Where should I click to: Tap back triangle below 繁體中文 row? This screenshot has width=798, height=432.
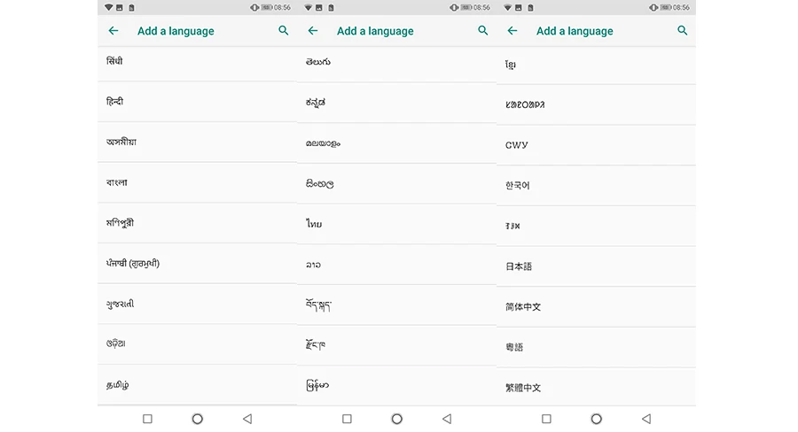pyautogui.click(x=646, y=419)
